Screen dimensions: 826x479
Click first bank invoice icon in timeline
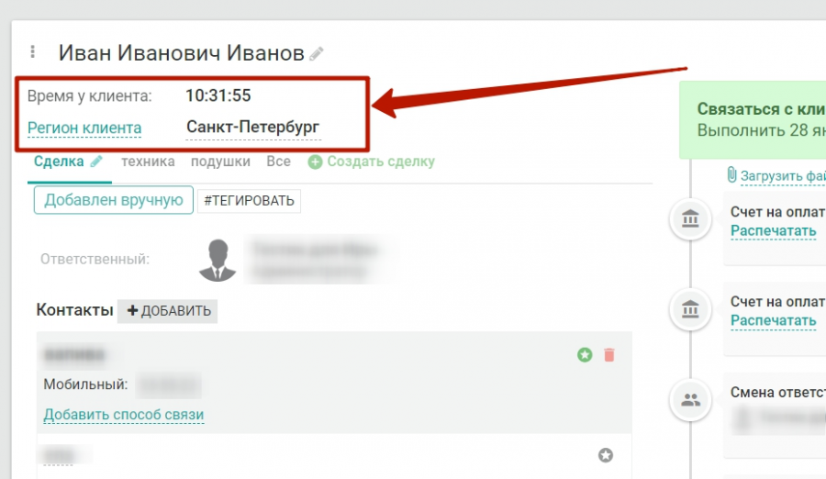click(x=690, y=218)
